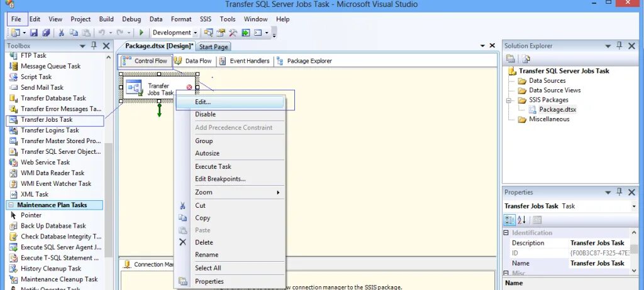Click the Save All toolbar icon
Screen dimensions: 644x290
(46, 33)
